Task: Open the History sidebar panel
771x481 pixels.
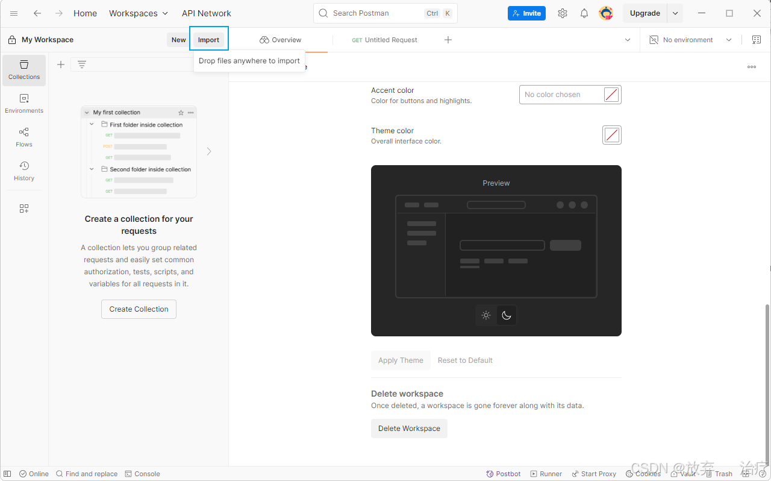Action: [x=24, y=172]
